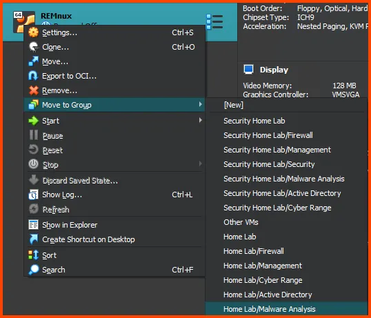This screenshot has width=371, height=318.
Task: Expand the Move to Group submenu arrow
Action: click(x=201, y=104)
